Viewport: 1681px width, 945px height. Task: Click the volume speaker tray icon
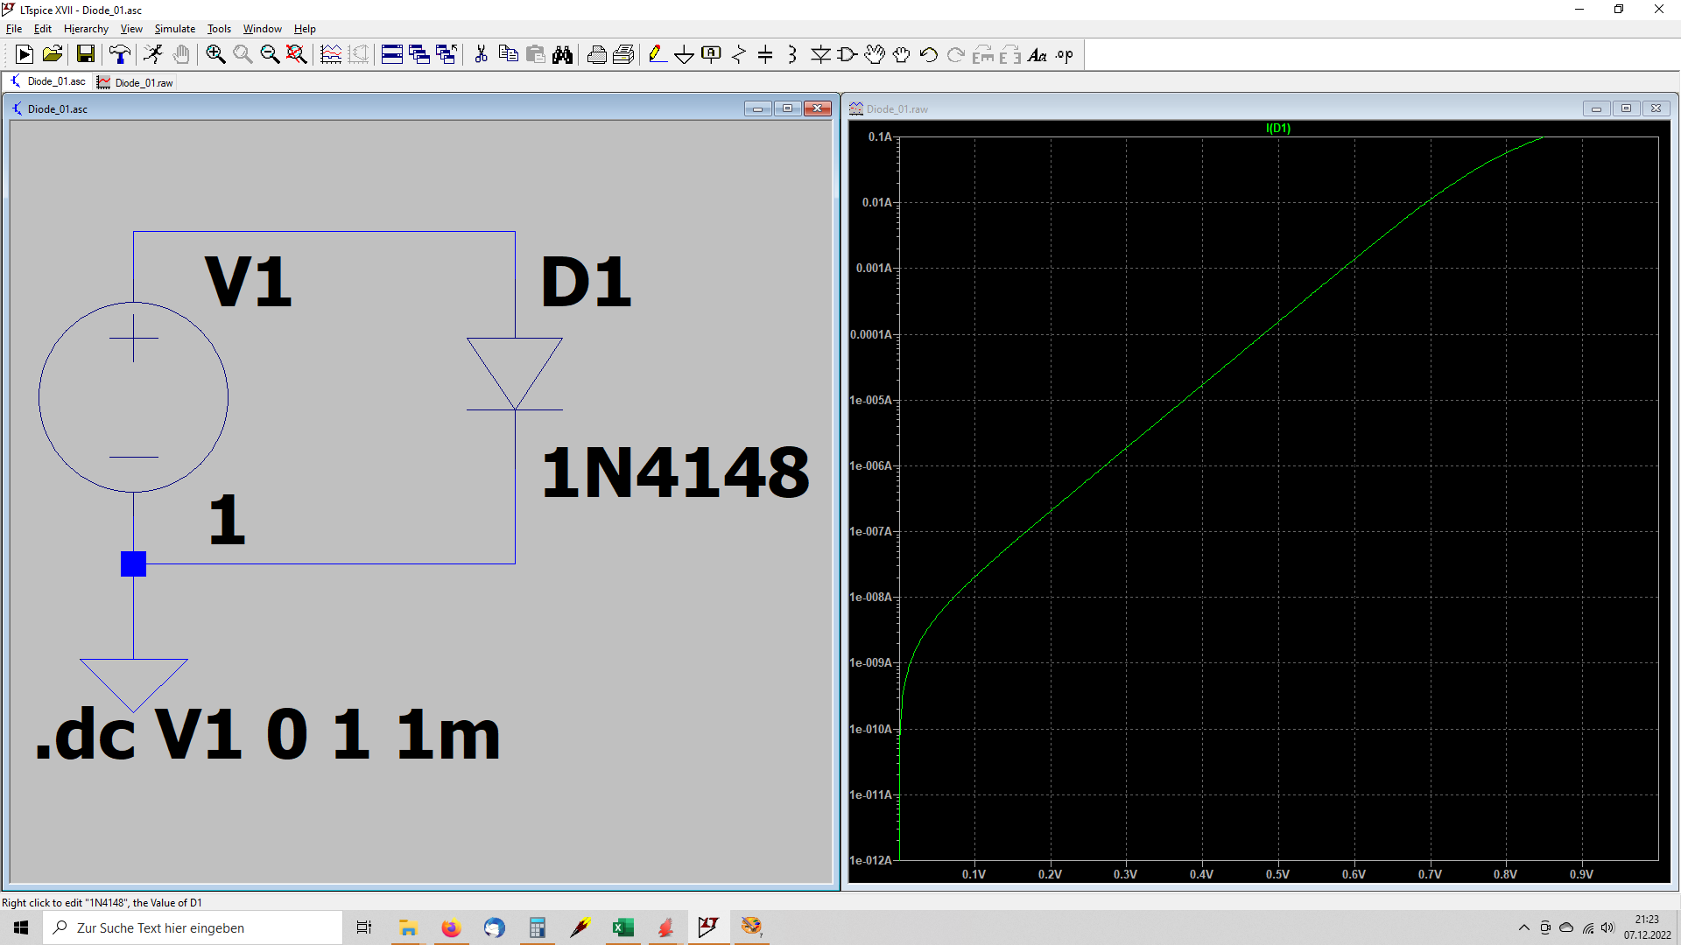pyautogui.click(x=1607, y=927)
